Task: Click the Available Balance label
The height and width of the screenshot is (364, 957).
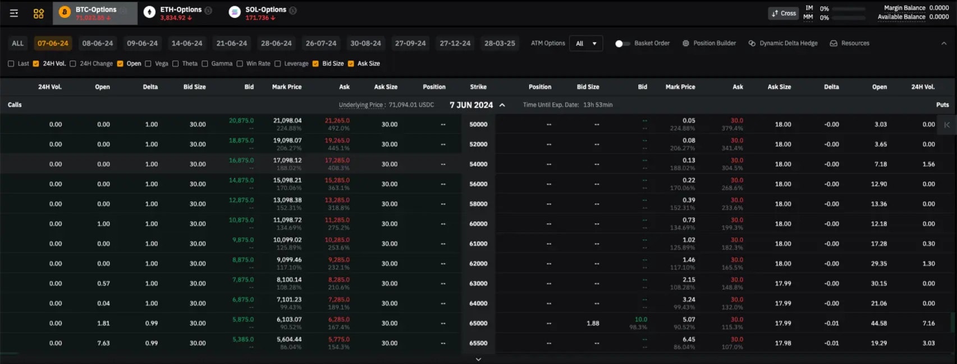Action: pos(901,17)
